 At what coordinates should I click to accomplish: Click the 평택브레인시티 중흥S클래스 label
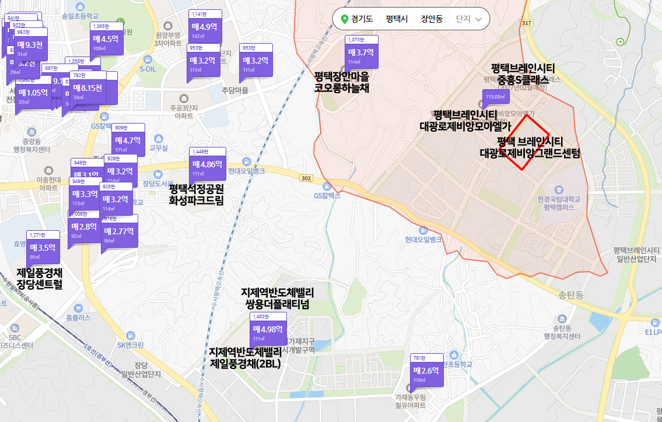click(523, 74)
